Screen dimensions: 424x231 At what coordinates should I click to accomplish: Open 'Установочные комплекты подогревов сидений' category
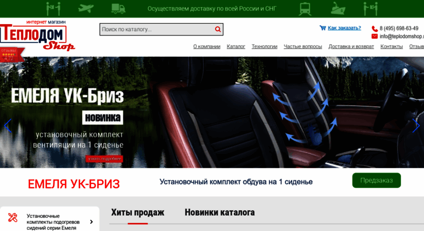[53, 222]
